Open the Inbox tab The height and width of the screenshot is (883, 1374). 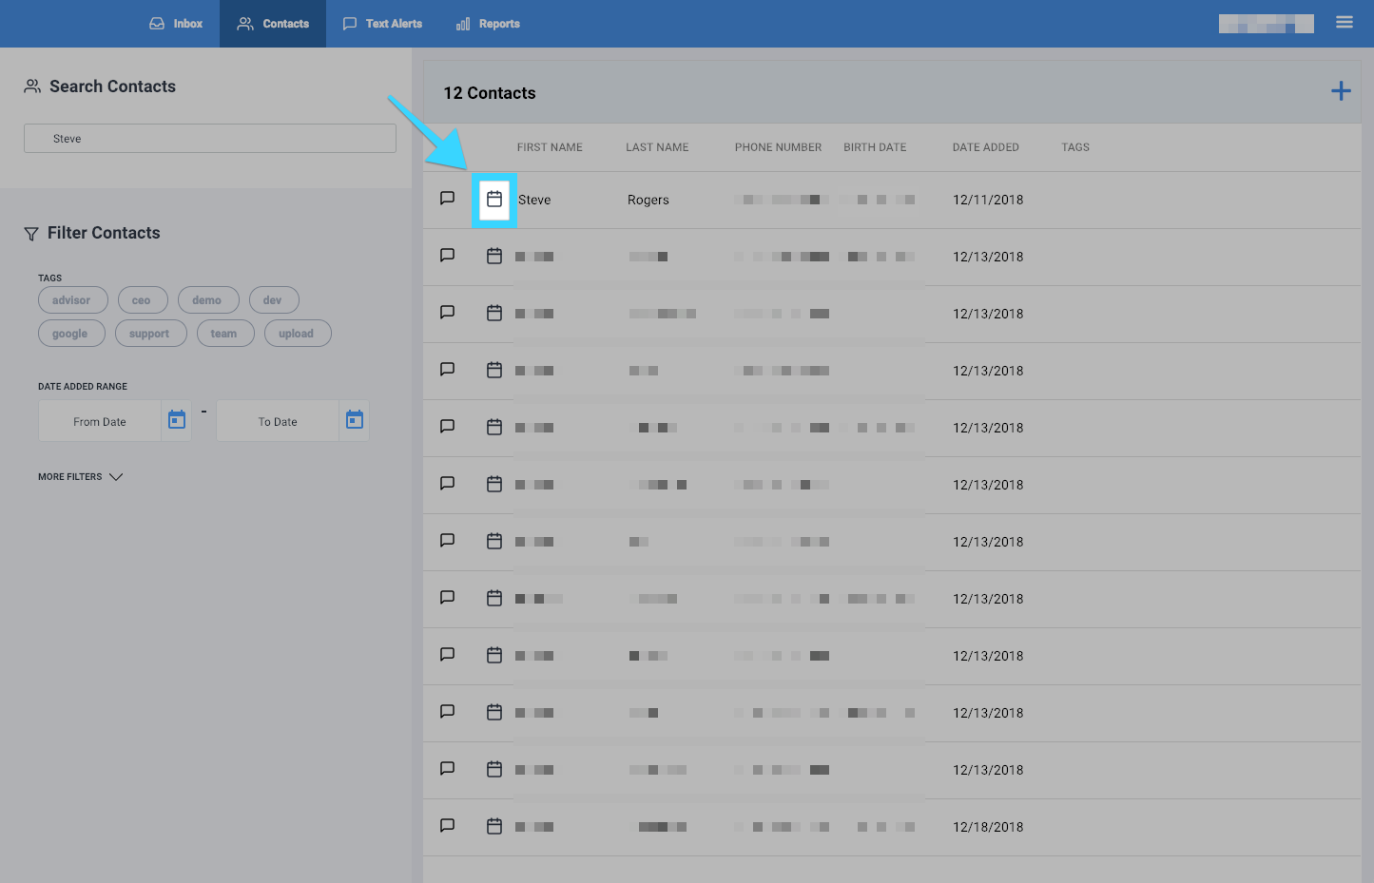(x=176, y=24)
